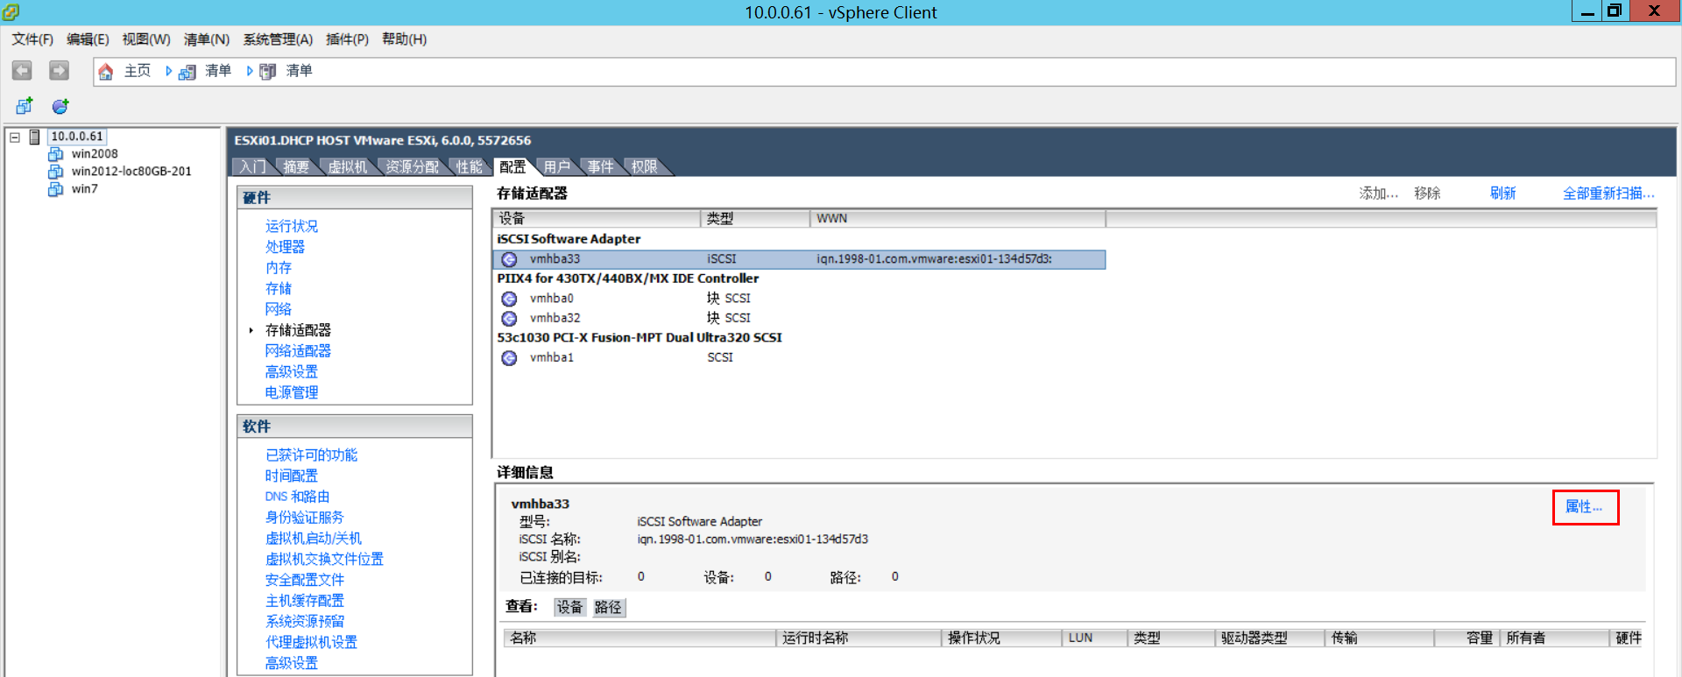The image size is (1682, 677).
Task: Click the home icon in breadcrumb bar
Action: point(106,72)
